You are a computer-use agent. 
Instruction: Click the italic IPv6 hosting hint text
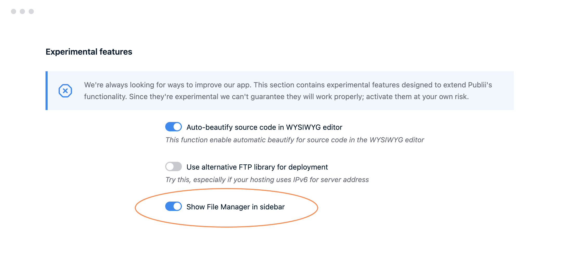pyautogui.click(x=267, y=180)
